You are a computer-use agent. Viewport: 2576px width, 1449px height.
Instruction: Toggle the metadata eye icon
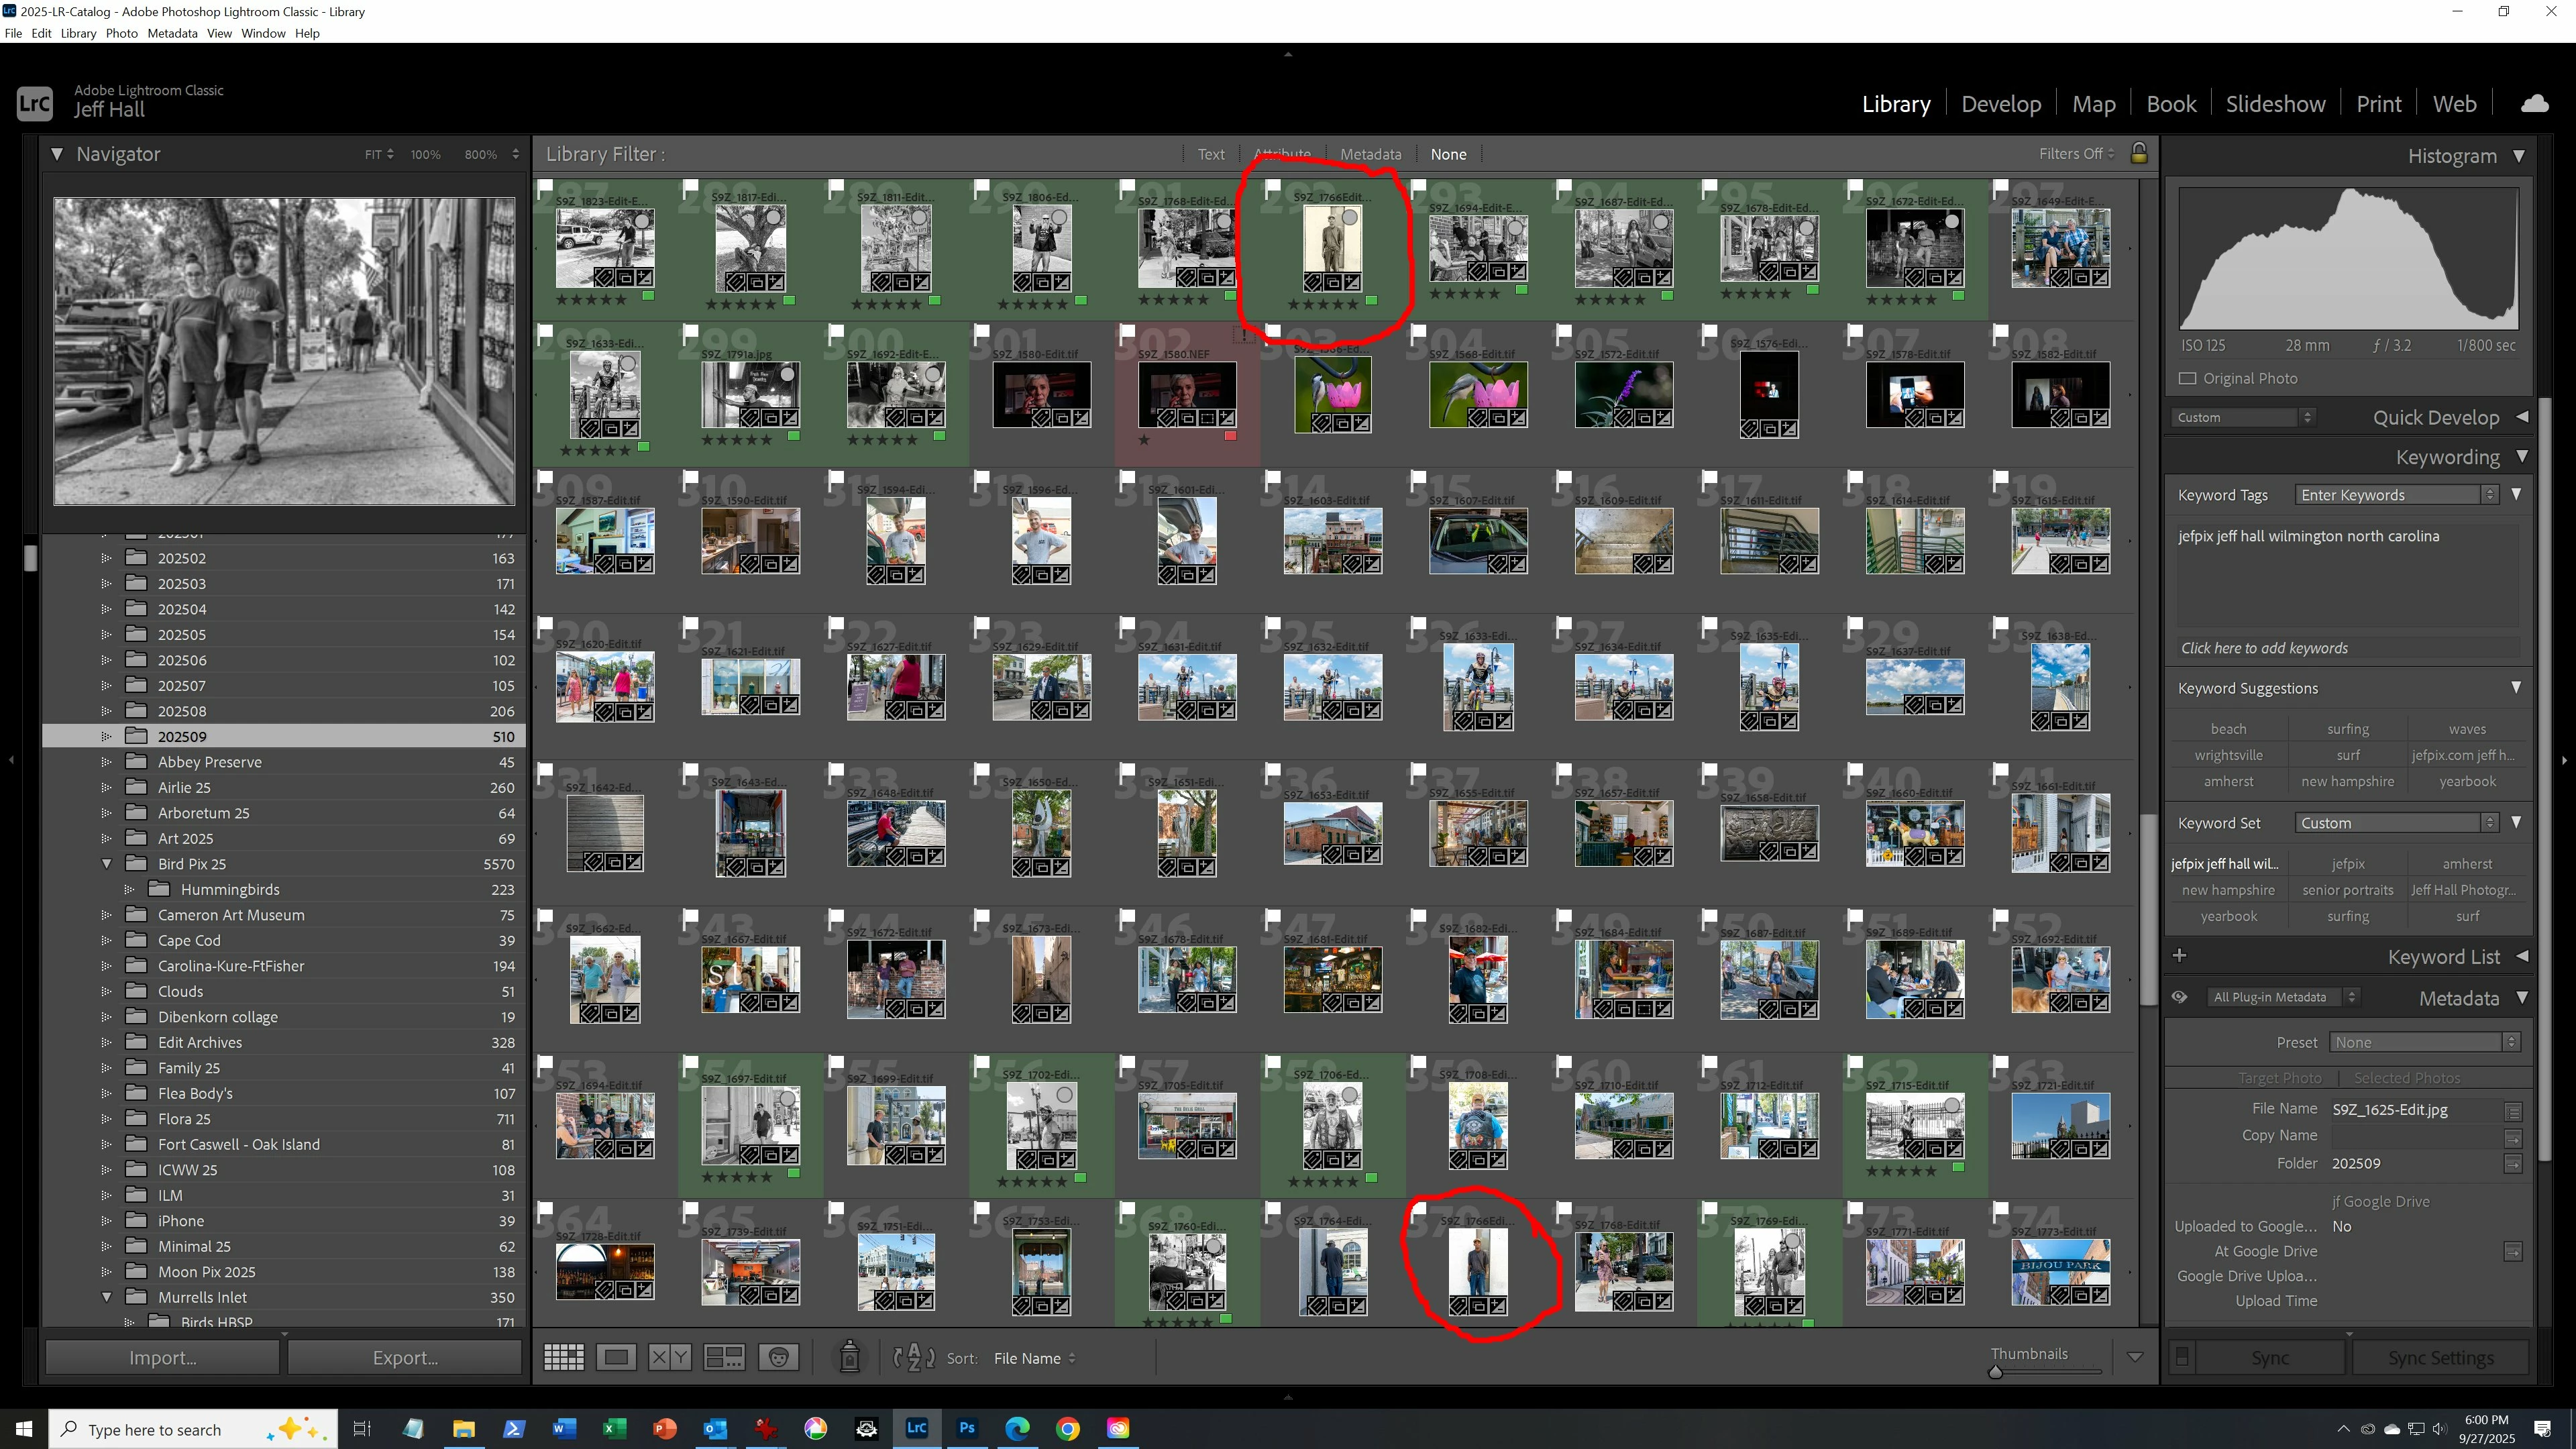(2179, 997)
